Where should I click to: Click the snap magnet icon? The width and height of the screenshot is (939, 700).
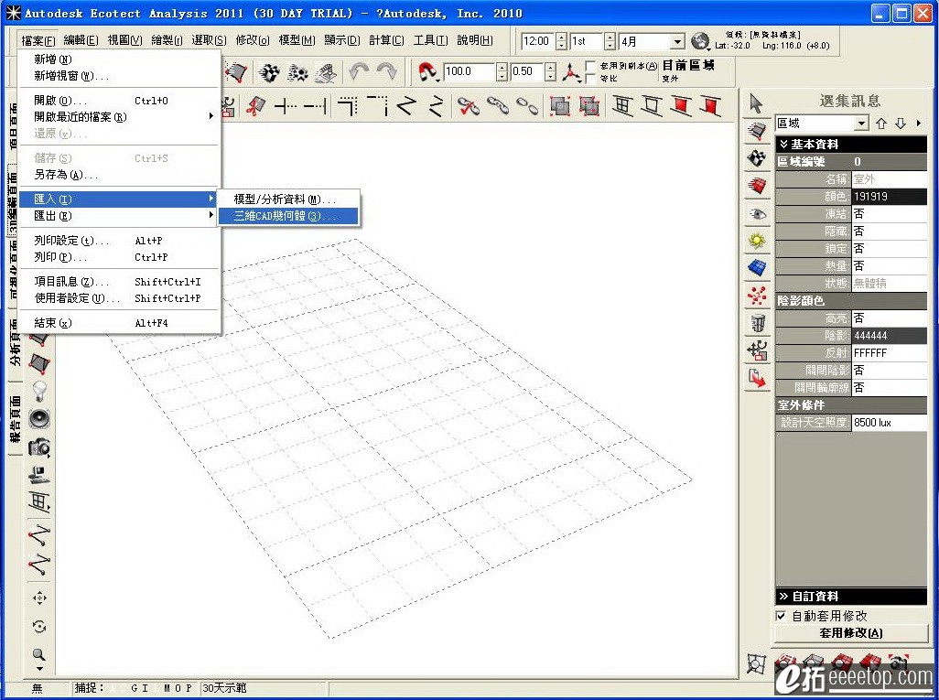(427, 72)
